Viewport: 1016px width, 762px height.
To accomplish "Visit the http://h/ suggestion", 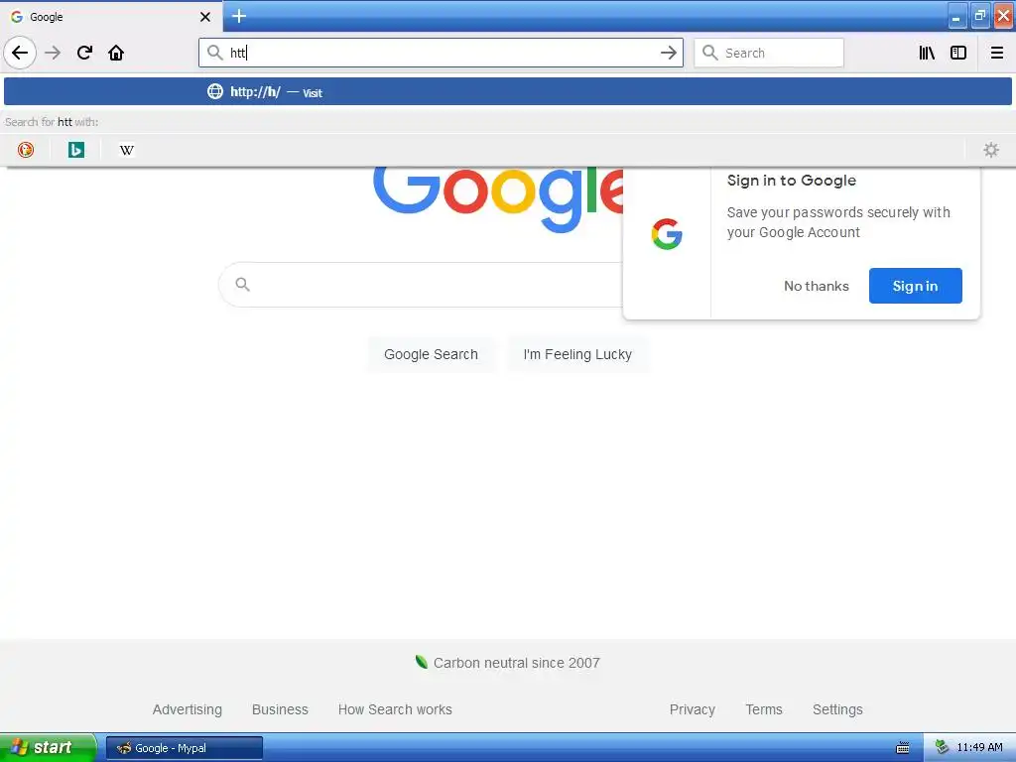I will (x=508, y=91).
